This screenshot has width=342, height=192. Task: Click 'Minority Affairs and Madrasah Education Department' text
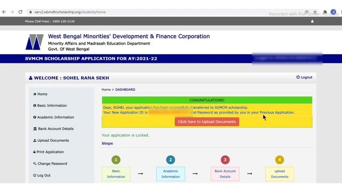(99, 44)
